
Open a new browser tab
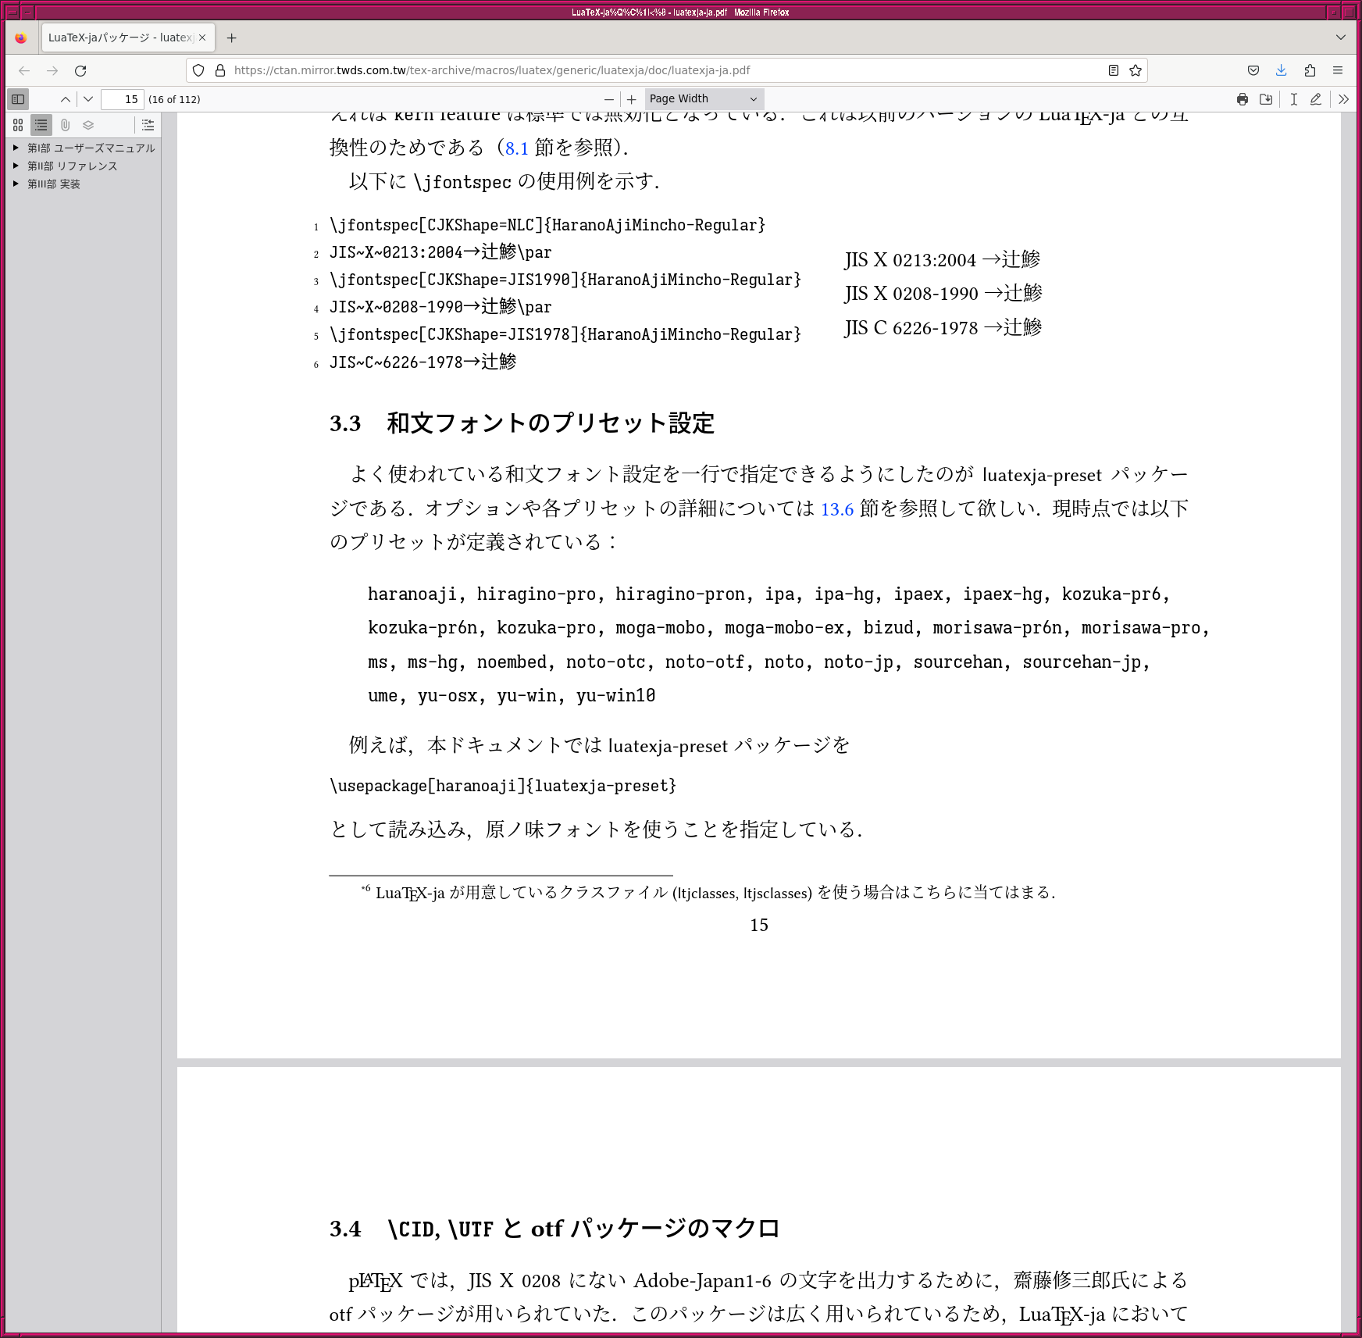point(231,37)
